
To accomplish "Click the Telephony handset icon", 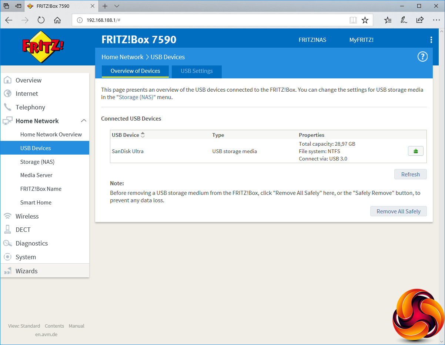I will pos(7,107).
